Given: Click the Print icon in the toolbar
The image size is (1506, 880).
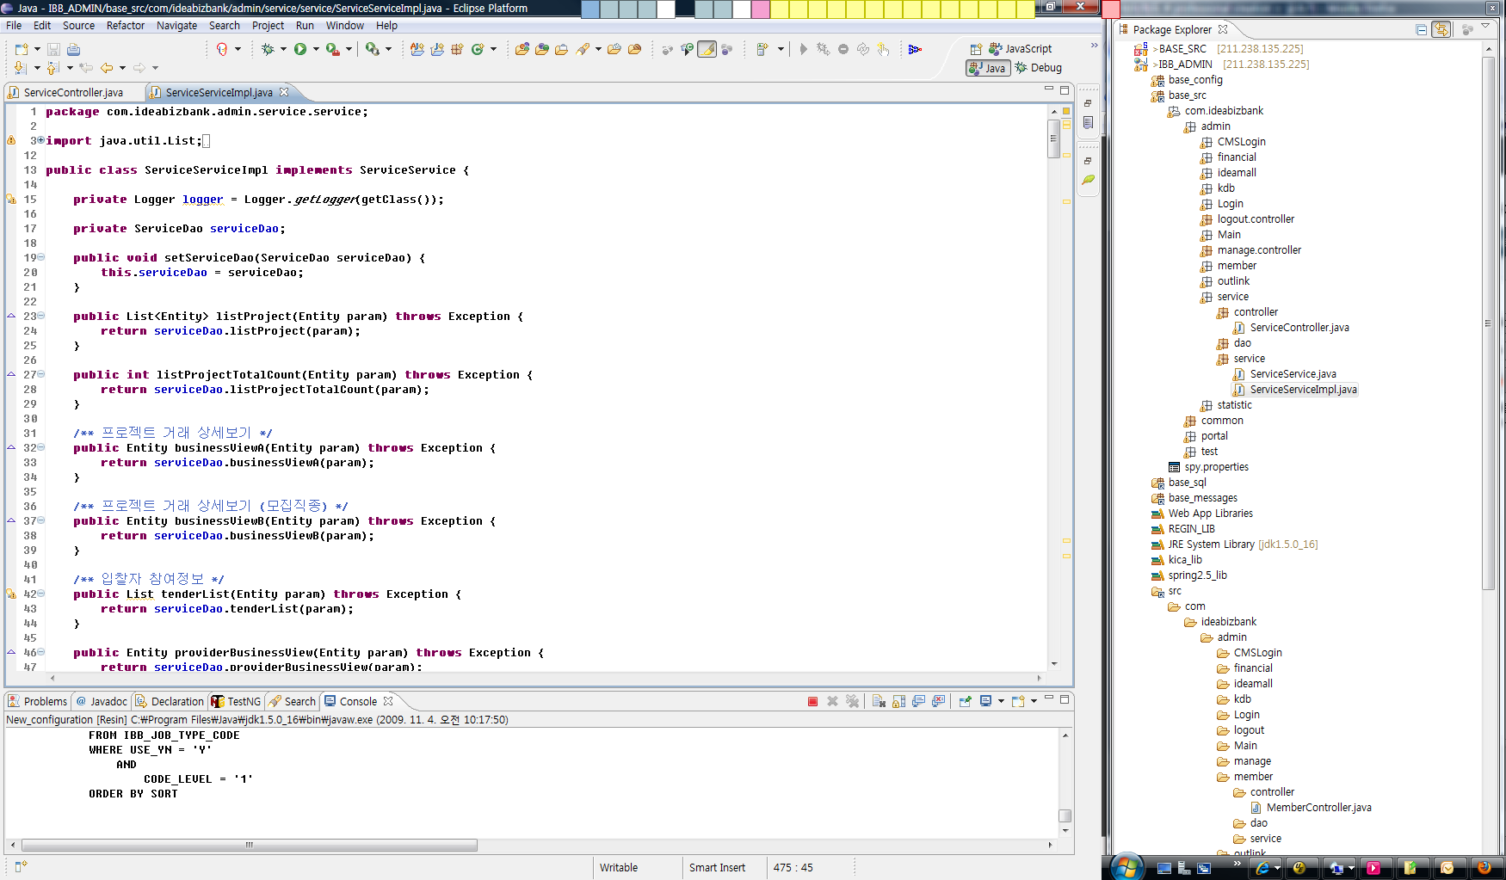Looking at the screenshot, I should (74, 49).
